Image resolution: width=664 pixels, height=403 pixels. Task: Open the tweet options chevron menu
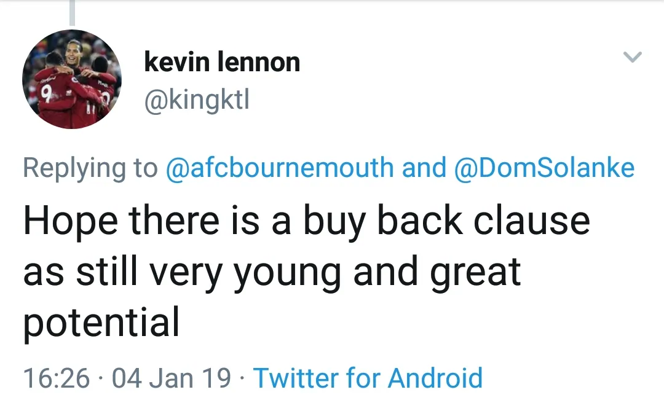coord(632,58)
